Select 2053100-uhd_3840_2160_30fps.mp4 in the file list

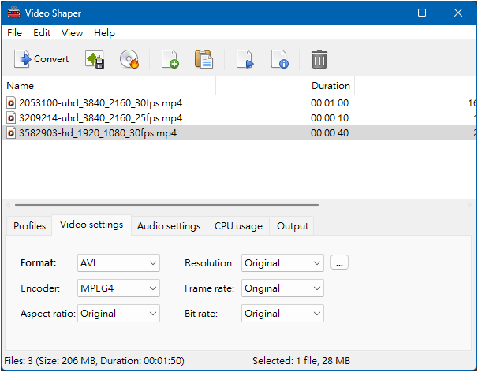click(100, 102)
